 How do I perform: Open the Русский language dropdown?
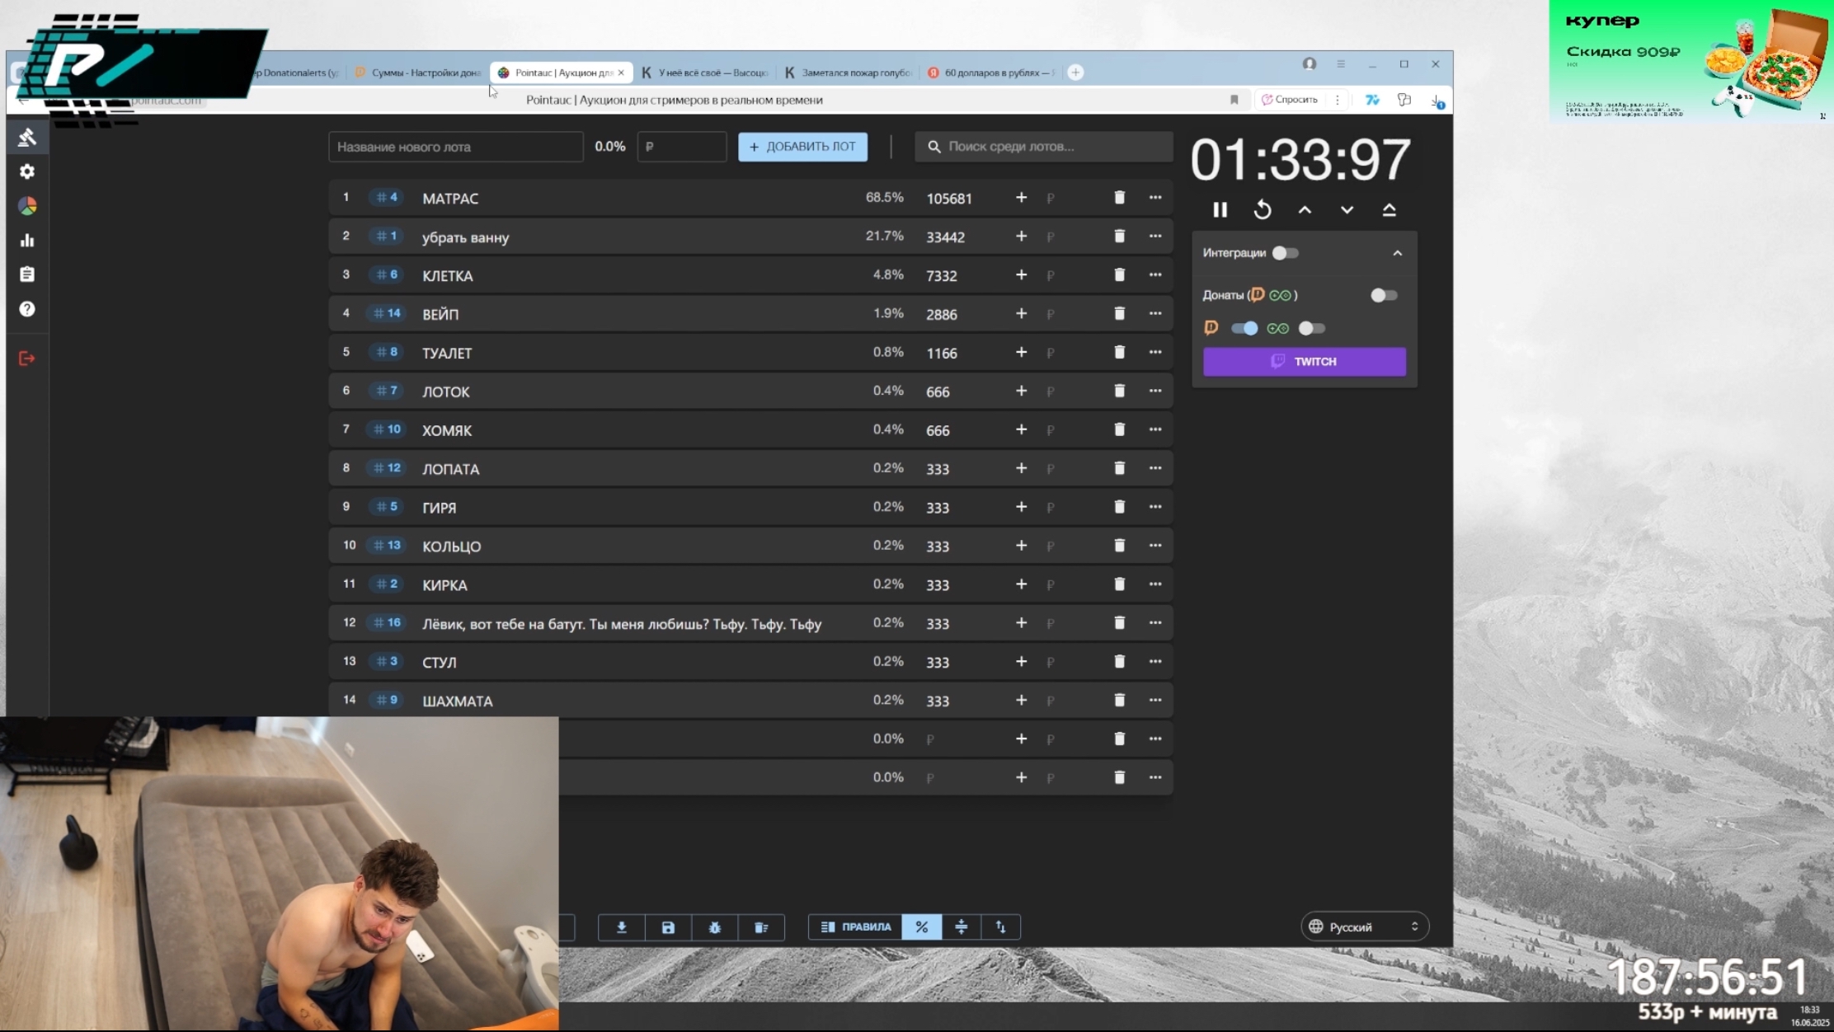1364,927
